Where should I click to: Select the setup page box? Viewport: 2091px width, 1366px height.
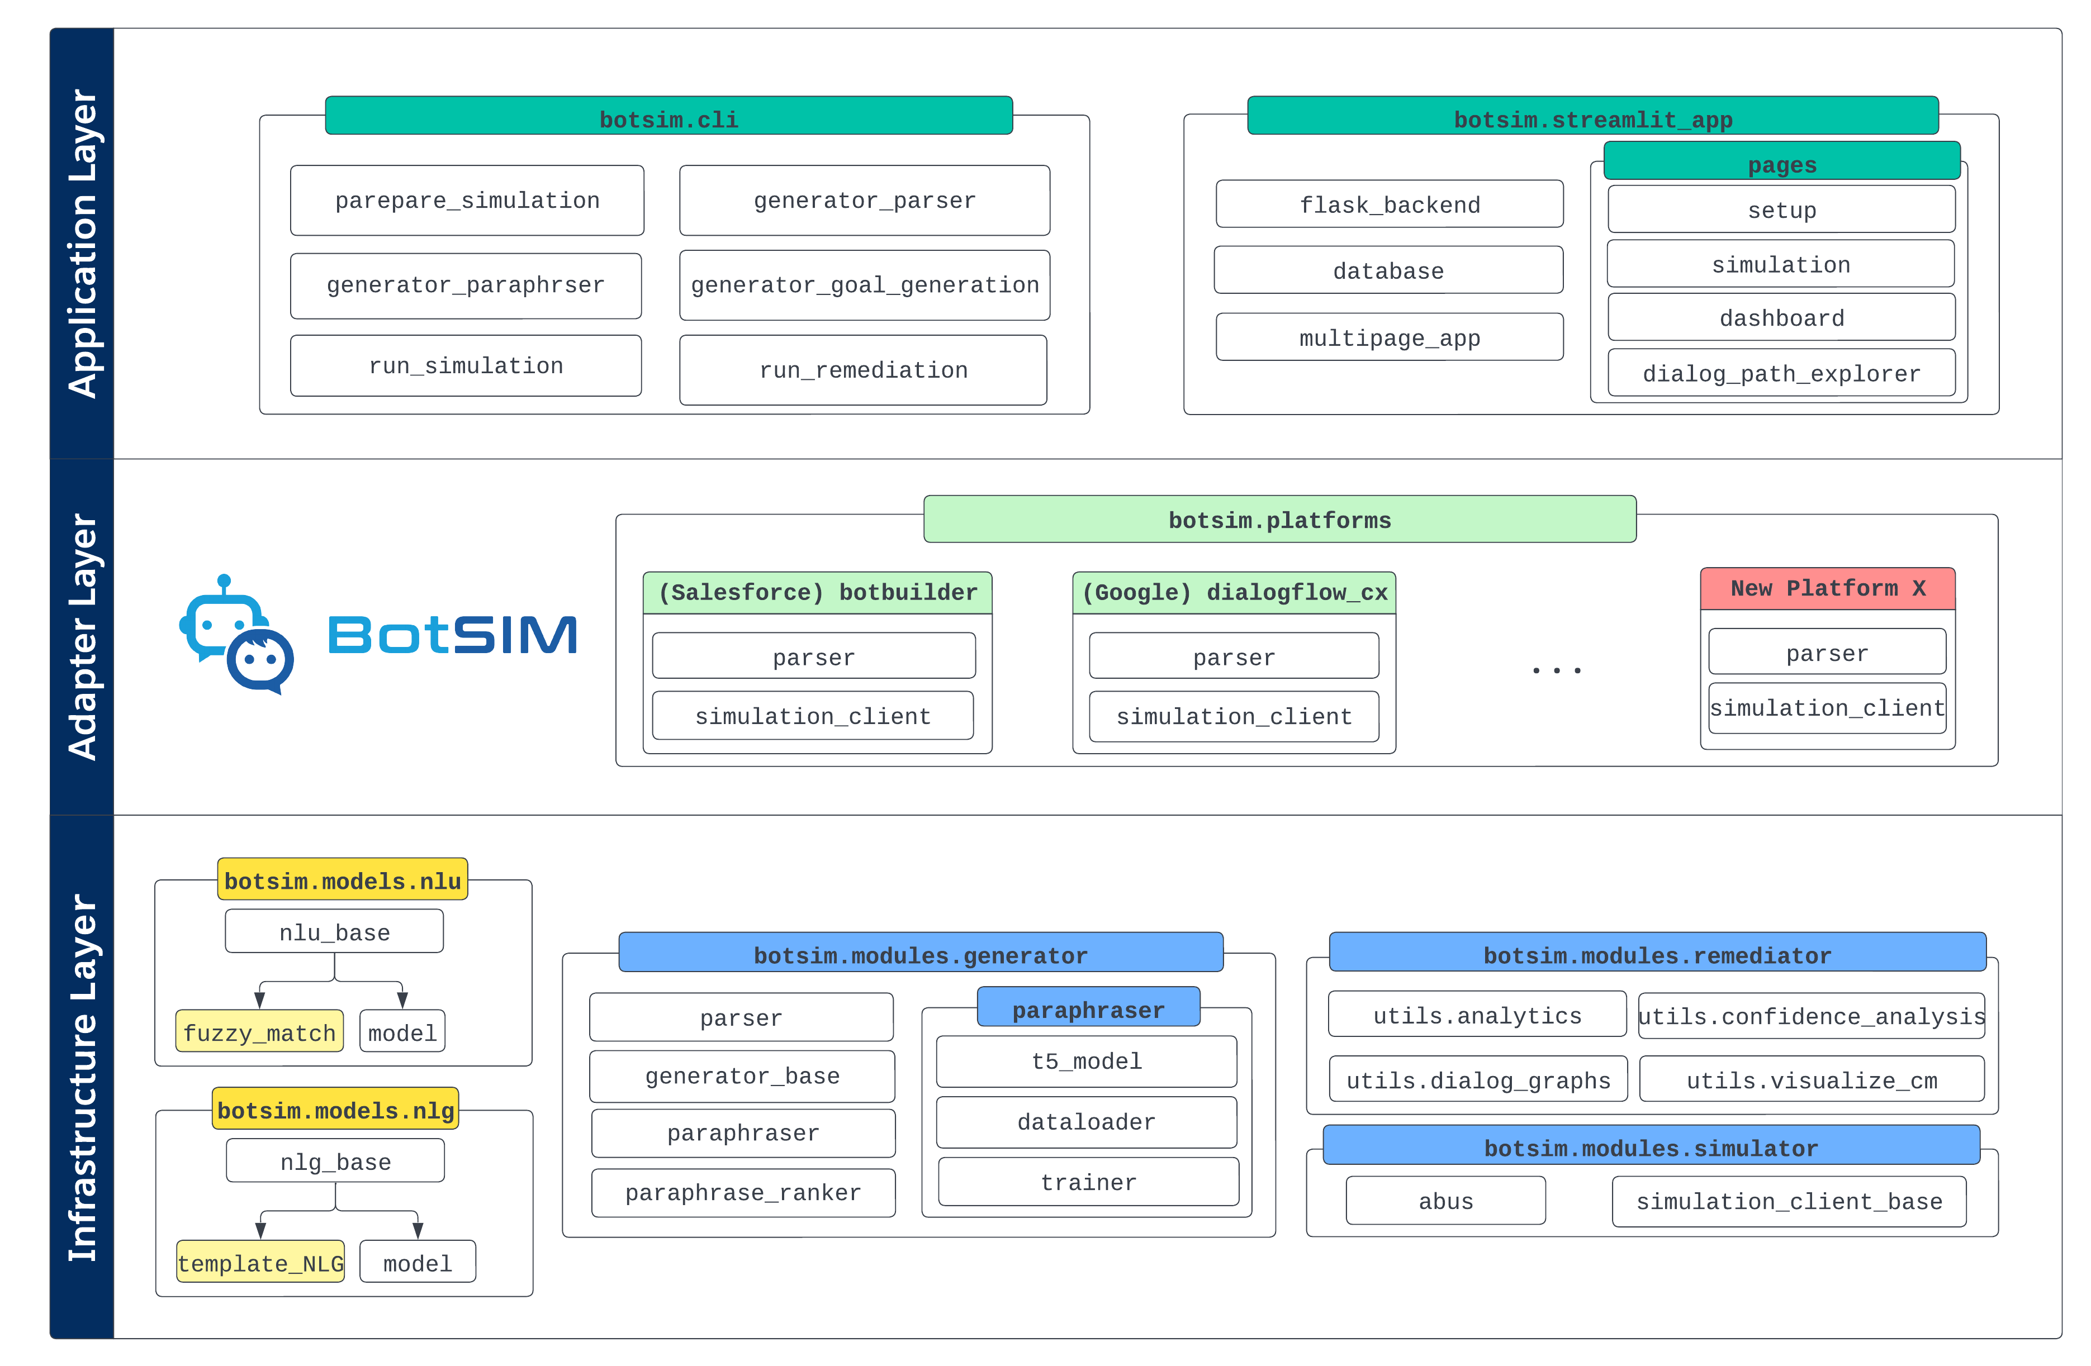pos(1782,209)
